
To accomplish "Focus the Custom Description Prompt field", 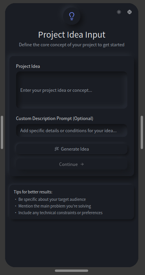I will pyautogui.click(x=72, y=131).
